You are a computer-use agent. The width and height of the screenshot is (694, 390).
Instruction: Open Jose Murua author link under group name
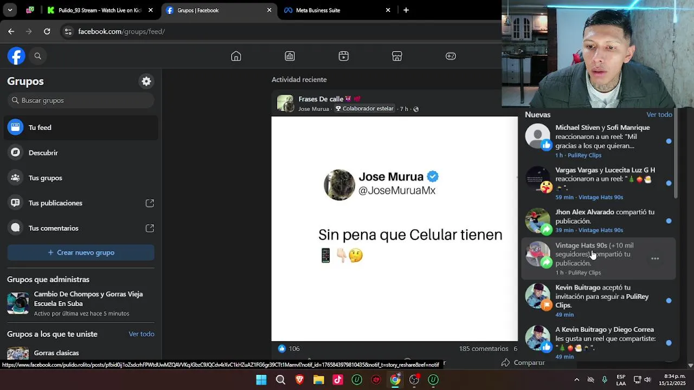[x=313, y=109]
